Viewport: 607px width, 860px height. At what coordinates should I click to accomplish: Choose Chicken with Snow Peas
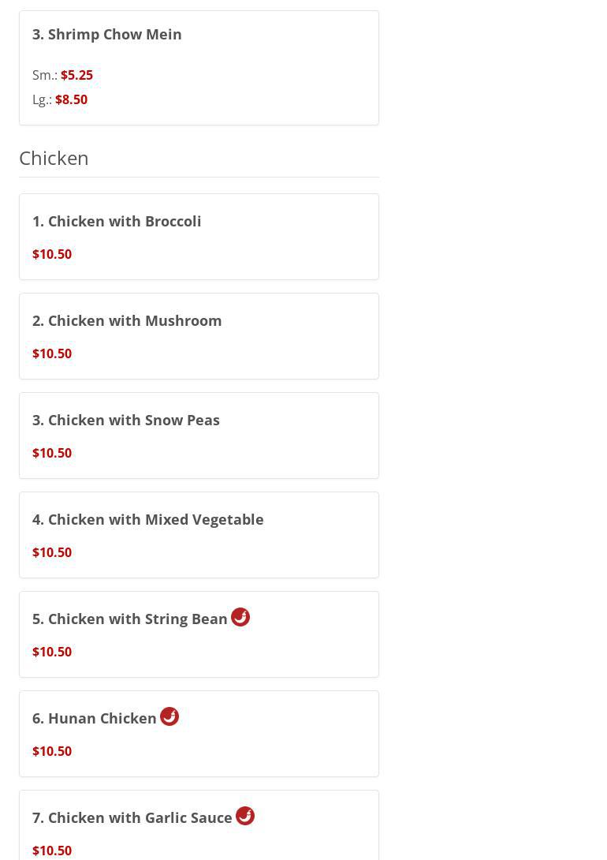click(x=126, y=420)
